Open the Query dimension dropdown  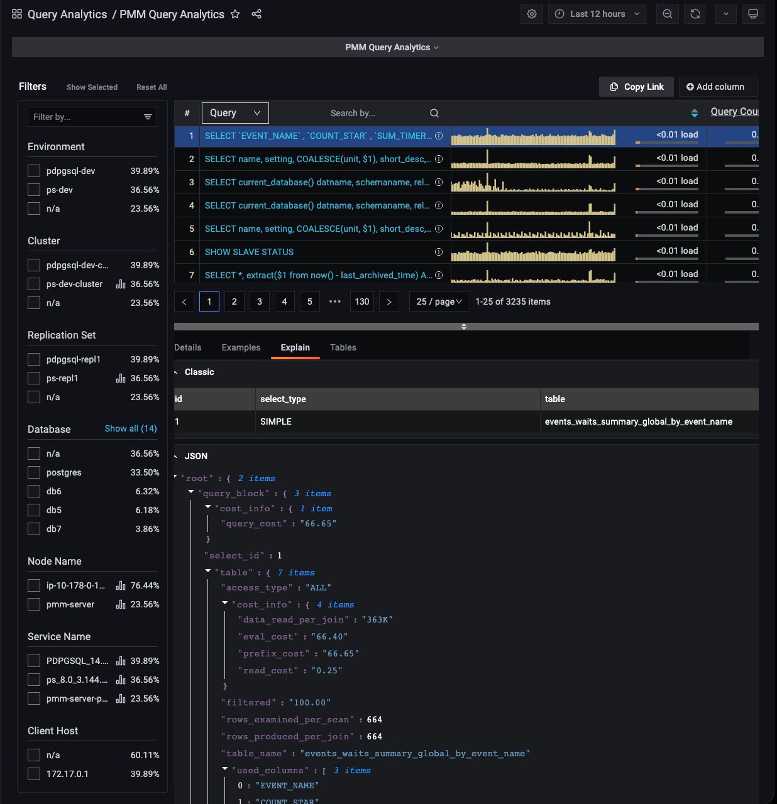235,113
